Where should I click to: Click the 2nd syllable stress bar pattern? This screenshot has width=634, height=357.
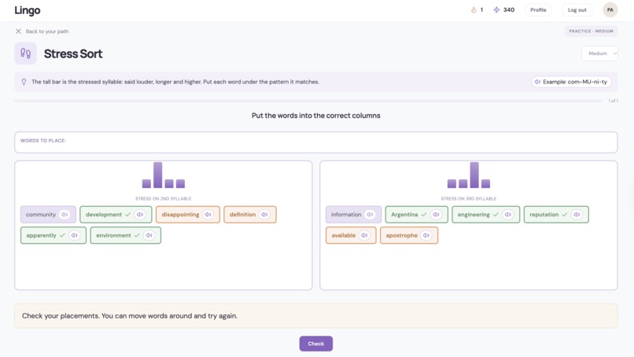coord(164,175)
